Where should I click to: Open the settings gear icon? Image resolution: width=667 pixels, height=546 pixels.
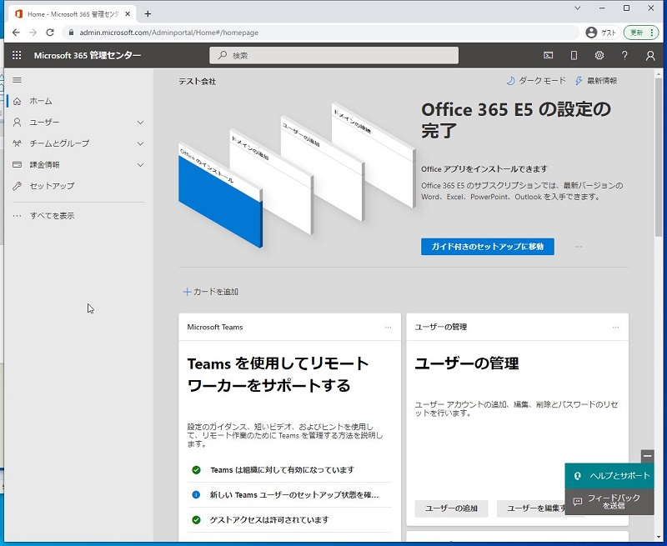tap(599, 55)
